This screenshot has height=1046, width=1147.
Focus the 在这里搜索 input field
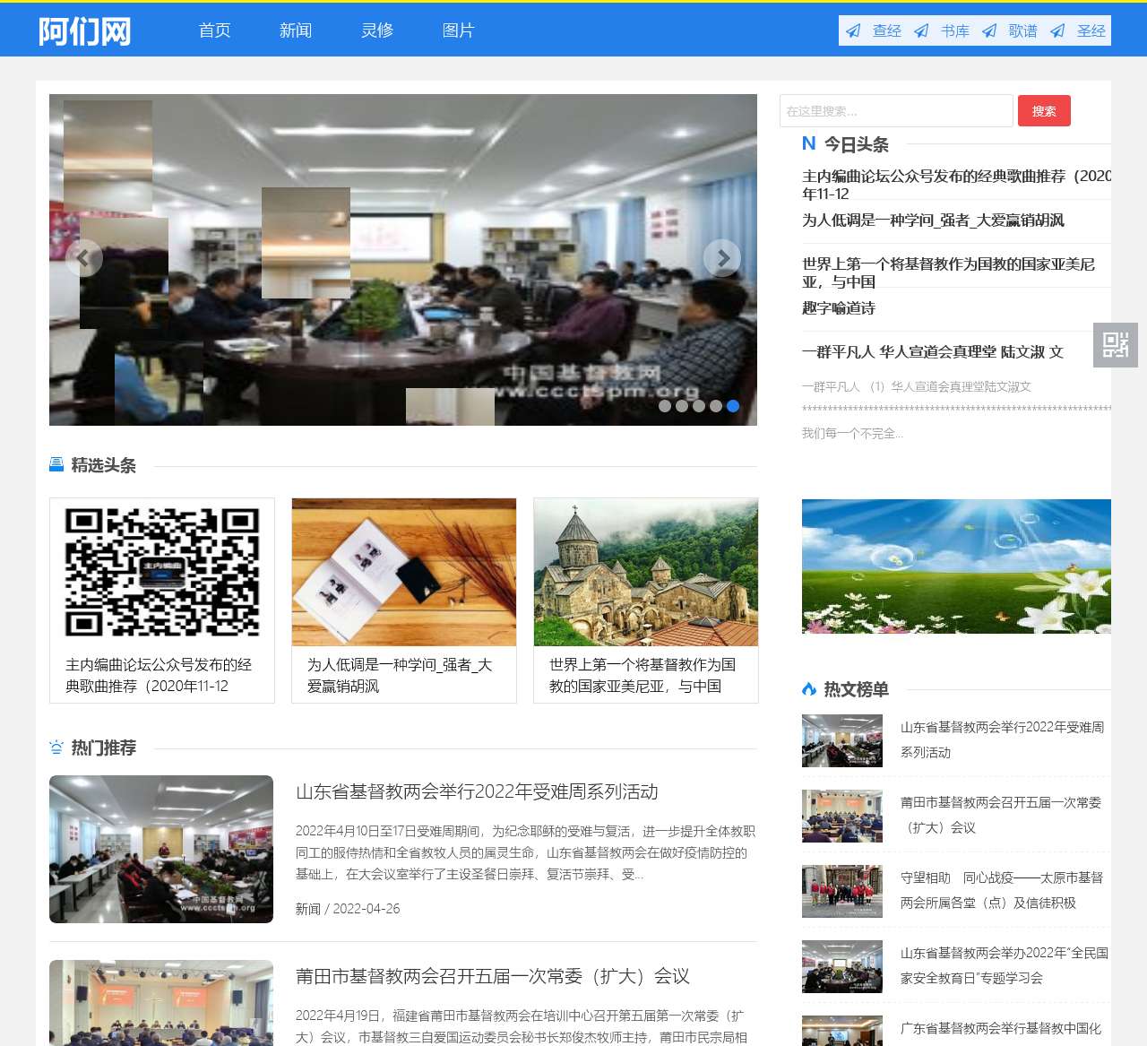[x=896, y=111]
